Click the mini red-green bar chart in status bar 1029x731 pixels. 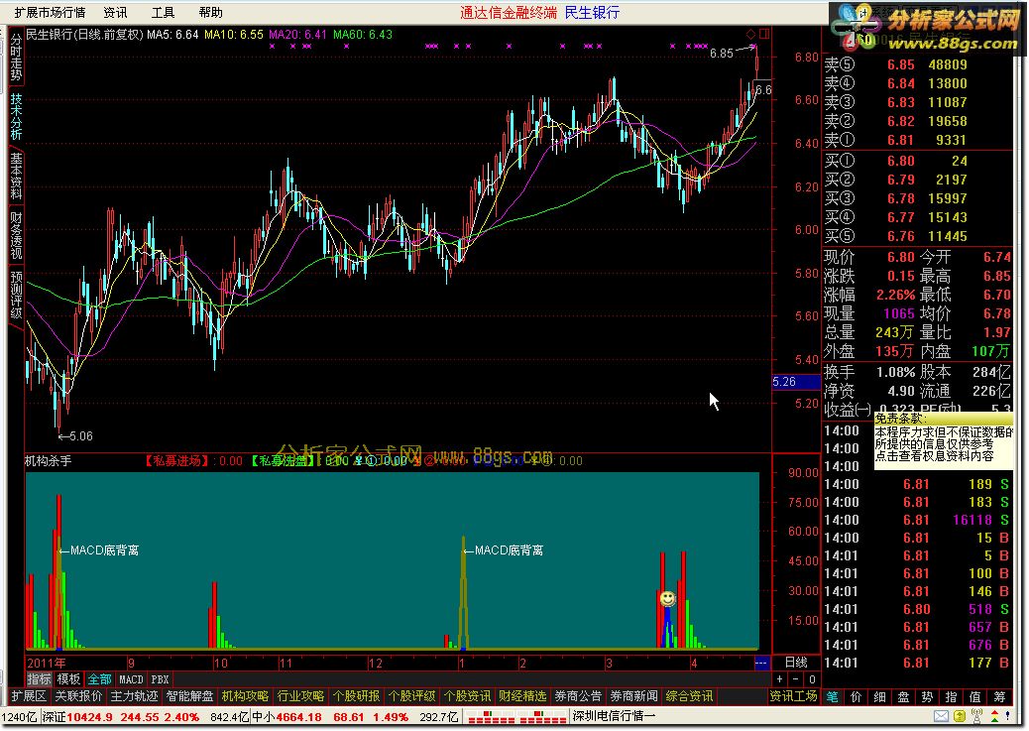point(517,716)
